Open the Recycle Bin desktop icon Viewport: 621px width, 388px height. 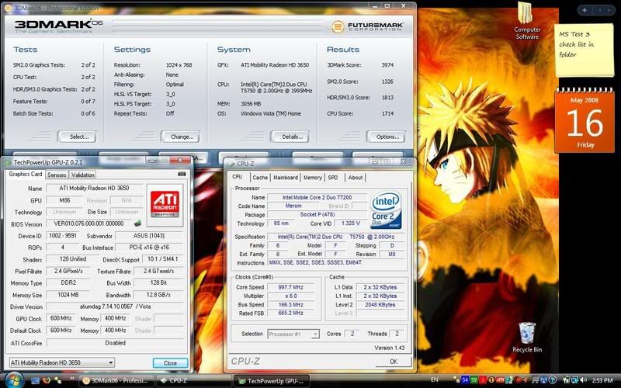point(527,338)
